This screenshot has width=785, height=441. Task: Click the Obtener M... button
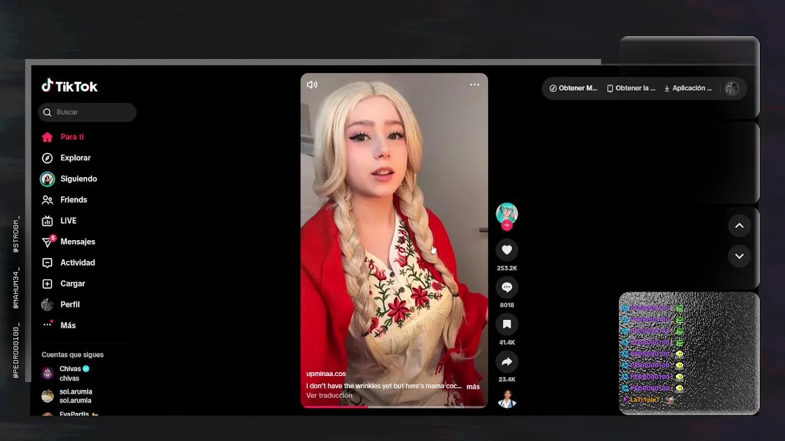(x=573, y=88)
